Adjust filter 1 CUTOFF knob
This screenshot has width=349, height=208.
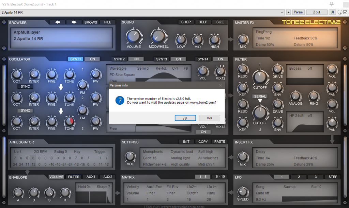[260, 77]
